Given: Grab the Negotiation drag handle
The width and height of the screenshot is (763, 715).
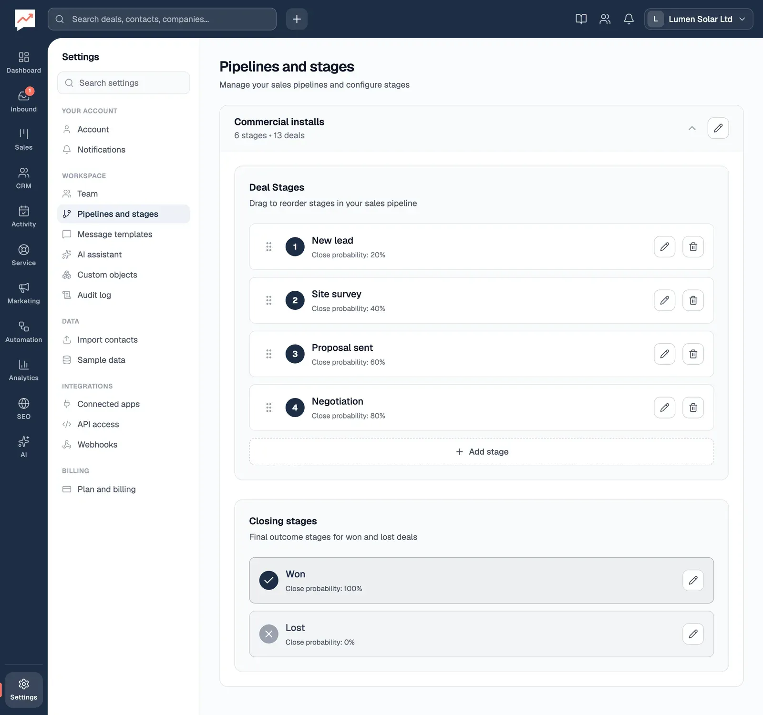Looking at the screenshot, I should click(x=269, y=408).
